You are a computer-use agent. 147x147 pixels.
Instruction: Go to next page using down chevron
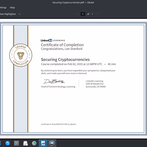[98, 14]
